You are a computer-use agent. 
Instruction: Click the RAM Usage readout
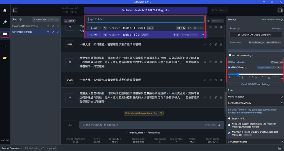pos(70,8)
